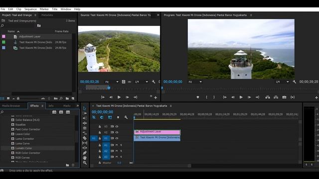Open the Marker menu
Viewport: 319px width, 179px height.
pos(44,9)
